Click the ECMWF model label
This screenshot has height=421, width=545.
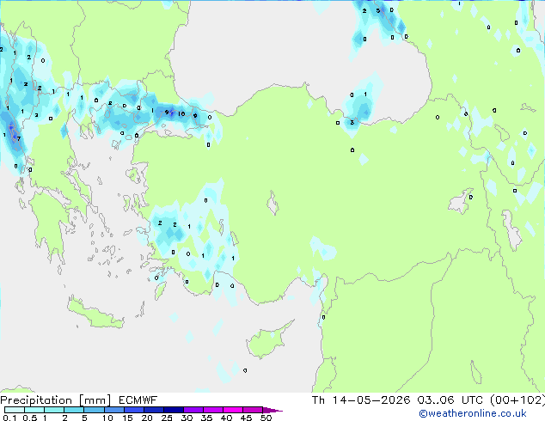(x=138, y=400)
